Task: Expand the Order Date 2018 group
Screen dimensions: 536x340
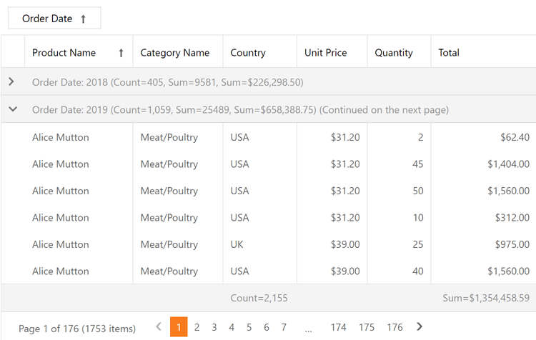Action: (x=11, y=82)
